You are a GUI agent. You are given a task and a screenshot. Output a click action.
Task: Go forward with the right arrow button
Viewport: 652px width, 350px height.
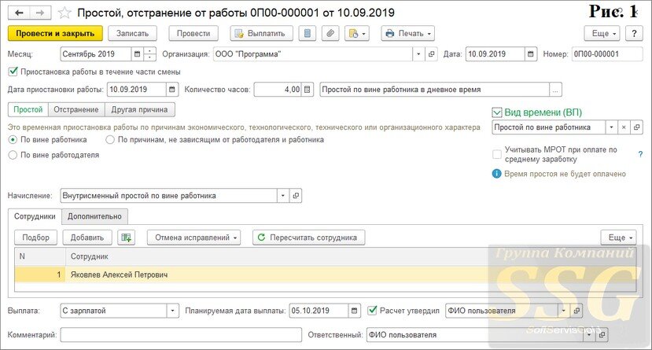(x=40, y=13)
